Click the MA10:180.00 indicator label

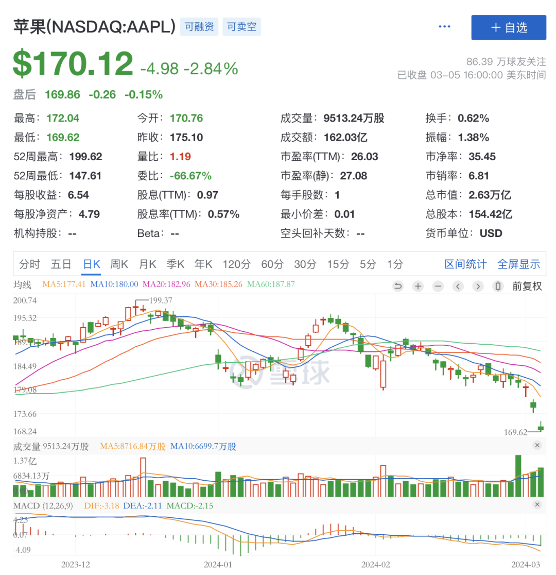(x=114, y=284)
